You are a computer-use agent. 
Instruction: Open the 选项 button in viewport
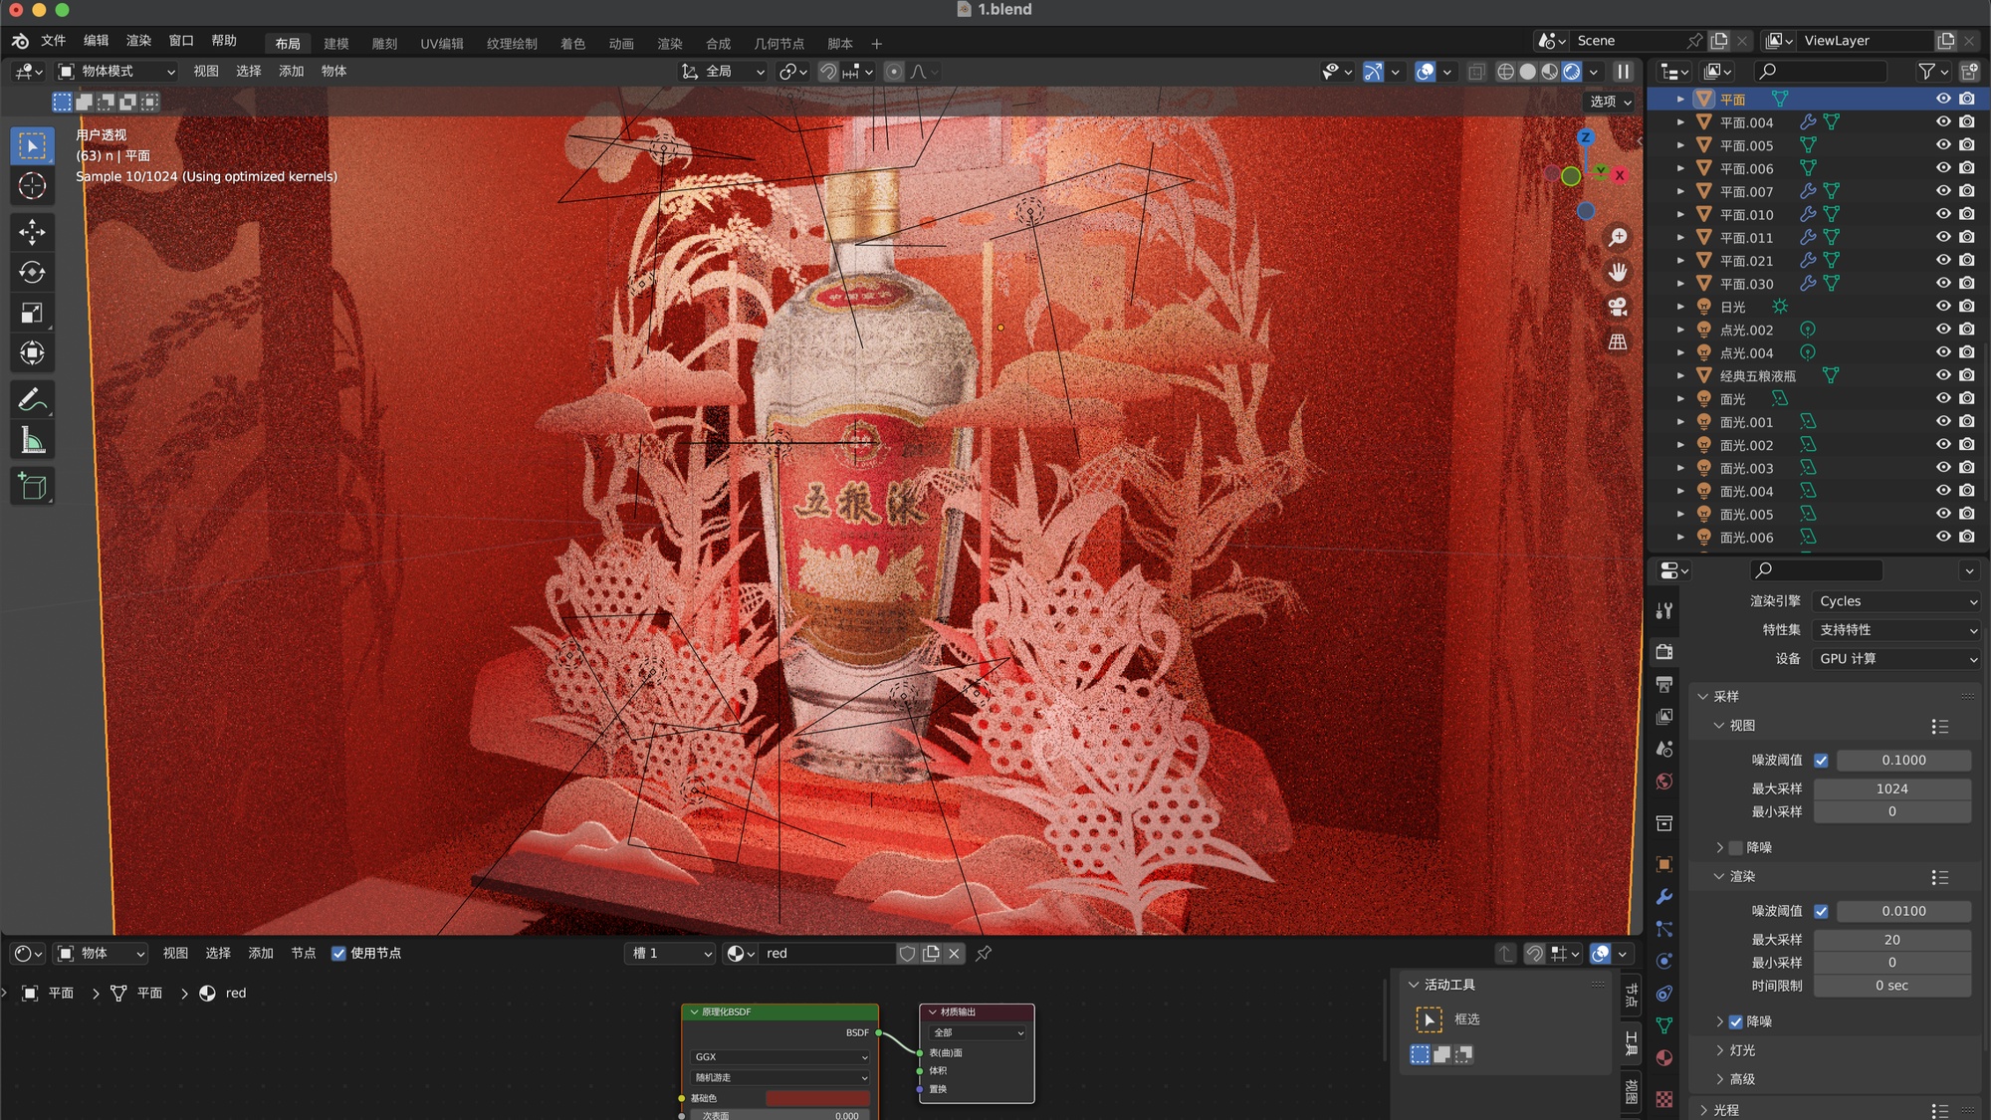pos(1611,102)
